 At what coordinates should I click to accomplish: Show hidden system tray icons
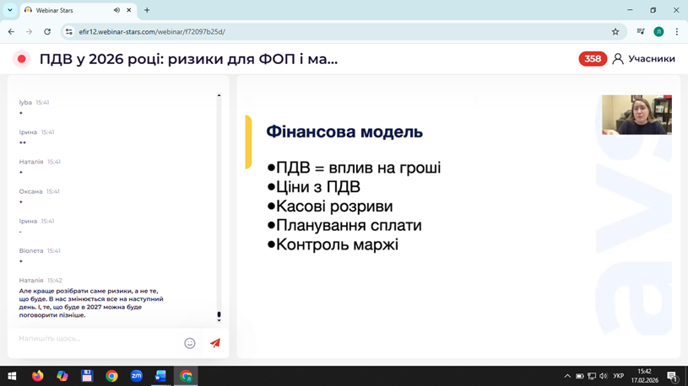coord(567,376)
